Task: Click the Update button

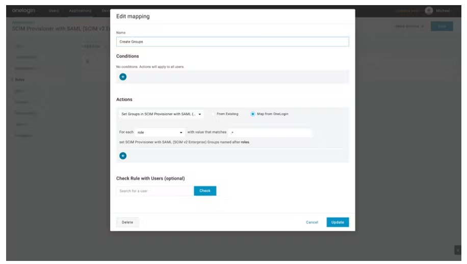Action: [x=338, y=222]
